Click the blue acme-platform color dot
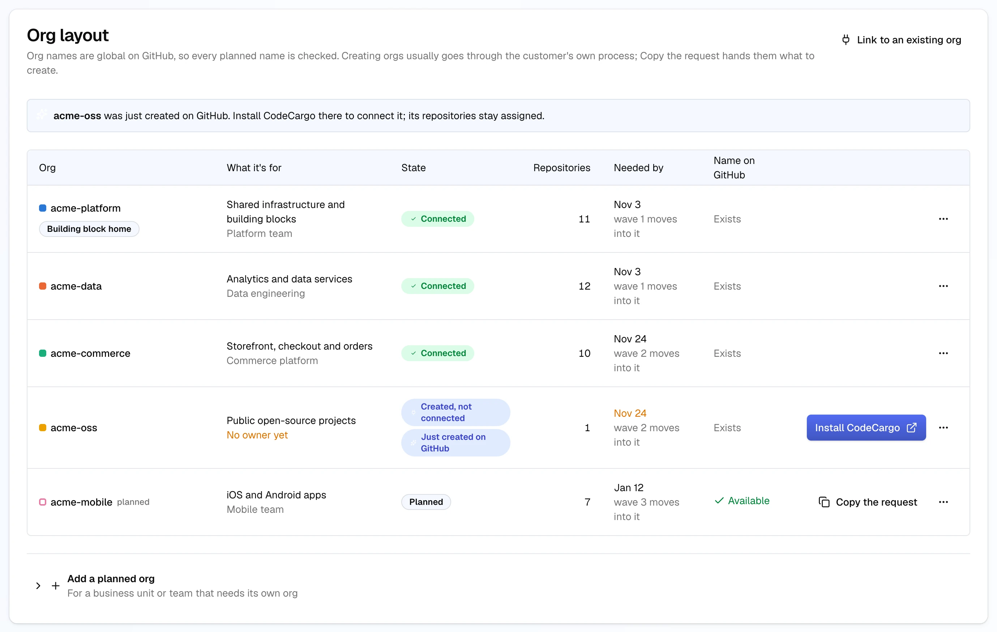 (x=43, y=208)
